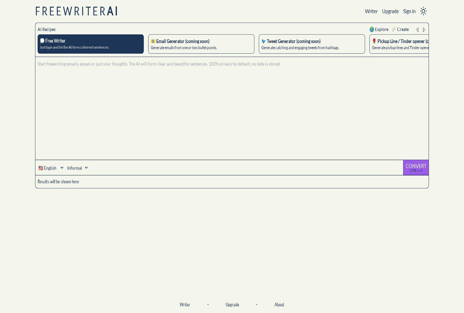Viewport: 464px width, 313px height.
Task: Open the About link in the footer
Action: [x=279, y=305]
